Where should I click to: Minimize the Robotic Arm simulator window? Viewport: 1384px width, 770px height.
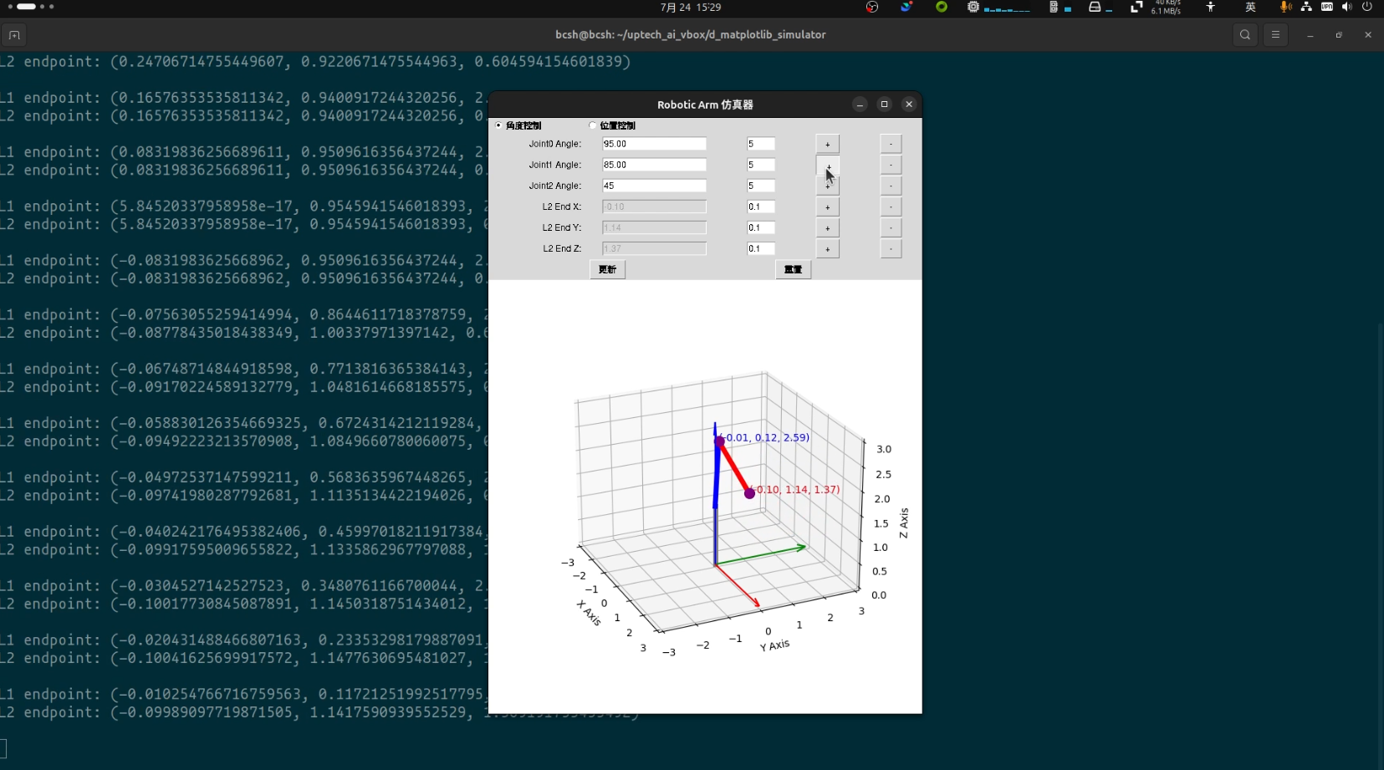point(860,105)
